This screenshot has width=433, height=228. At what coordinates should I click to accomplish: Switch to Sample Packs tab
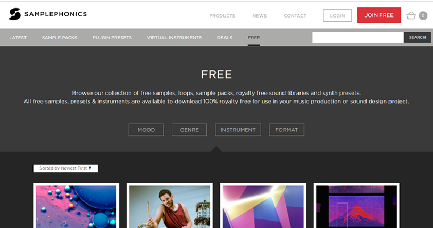(60, 38)
